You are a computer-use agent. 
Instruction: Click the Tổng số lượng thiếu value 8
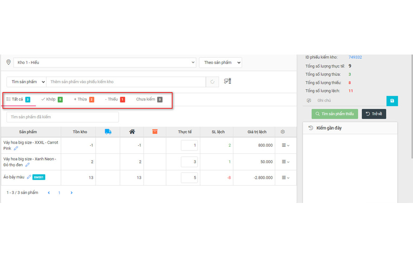[349, 83]
